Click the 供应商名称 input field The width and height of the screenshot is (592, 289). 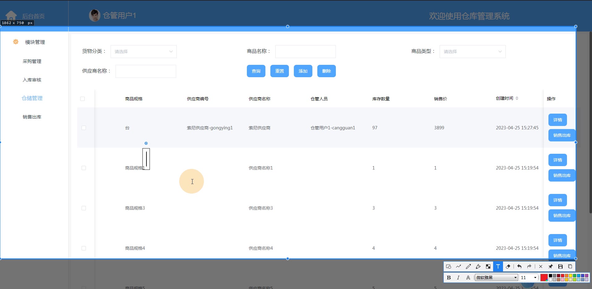point(146,71)
